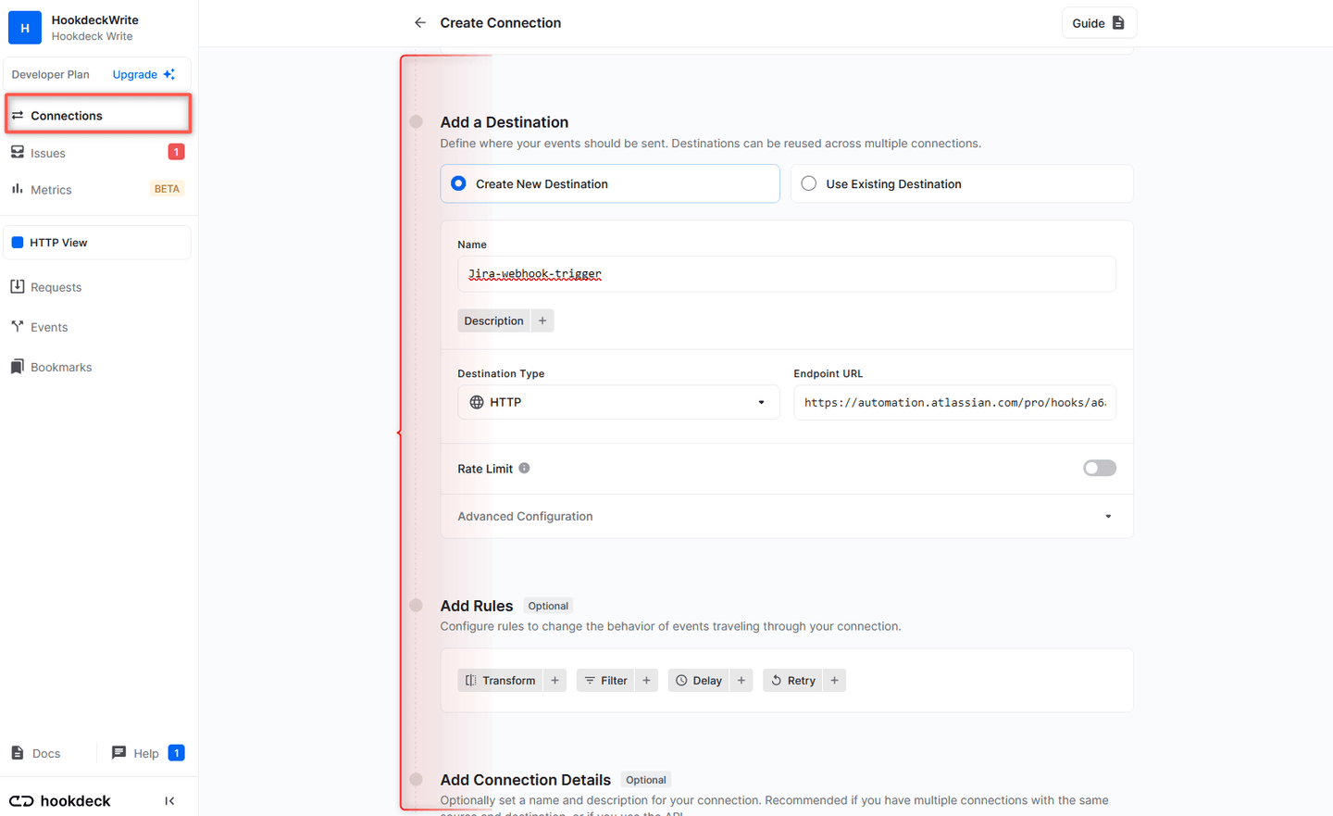
Task: Click the Rate Limit info icon
Action: pos(525,468)
